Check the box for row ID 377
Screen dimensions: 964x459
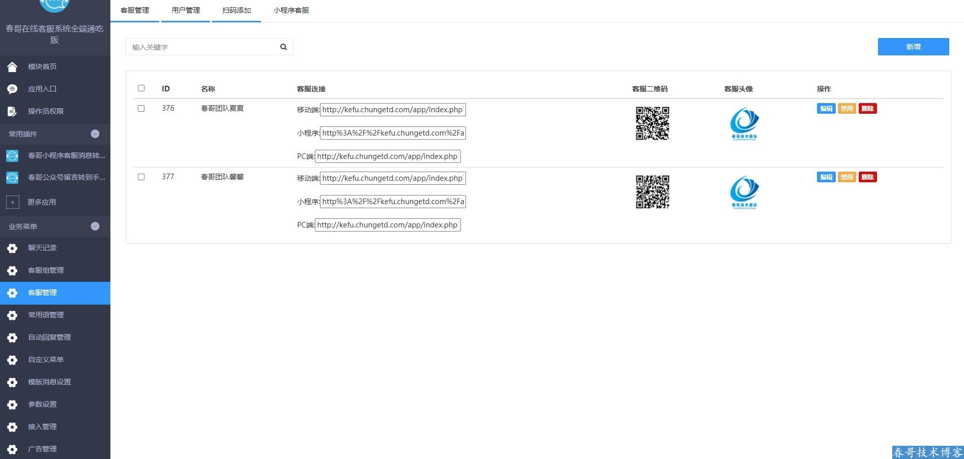(x=141, y=177)
